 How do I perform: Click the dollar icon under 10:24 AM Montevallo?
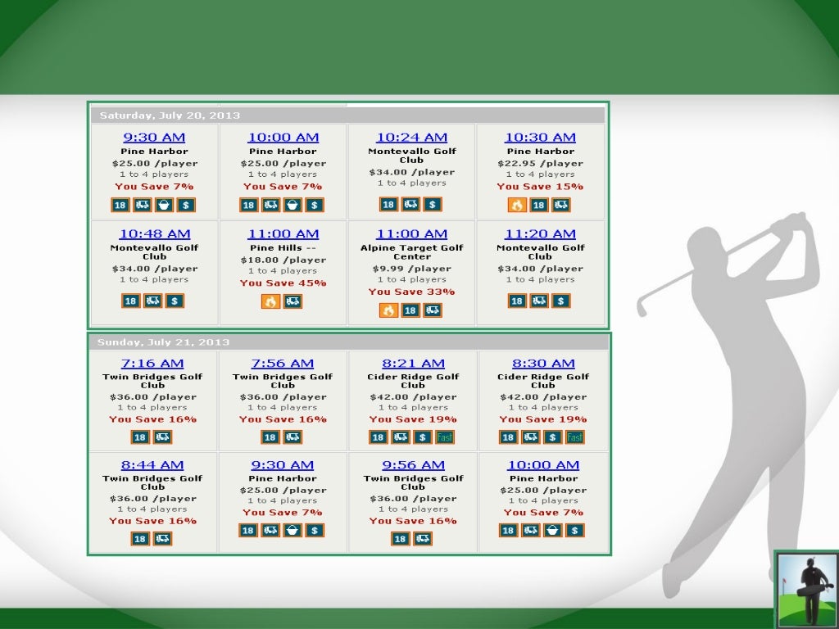(433, 204)
